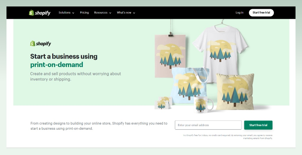The height and width of the screenshot is (155, 302).
Task: Click the white Start free trial button
Action: pos(261,13)
